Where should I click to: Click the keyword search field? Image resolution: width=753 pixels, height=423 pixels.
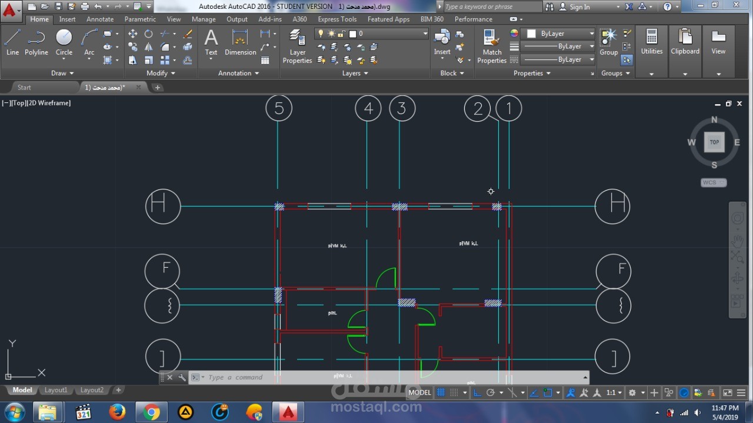492,7
